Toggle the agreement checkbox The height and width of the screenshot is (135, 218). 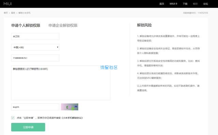[13, 118]
